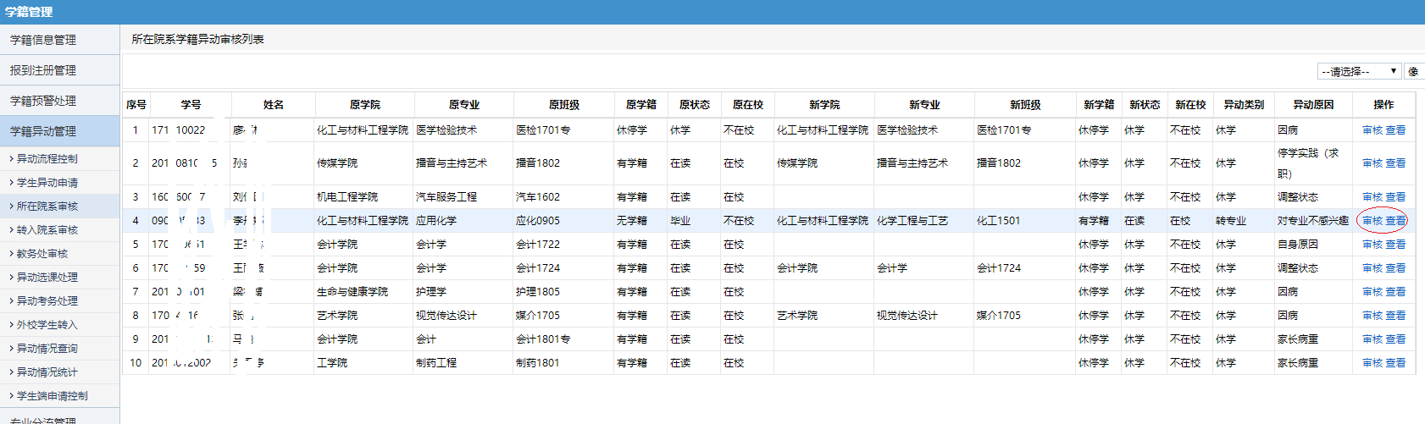Click 审核 for the 转专业 row
Screen dimensions: 1425x424
pos(1372,221)
